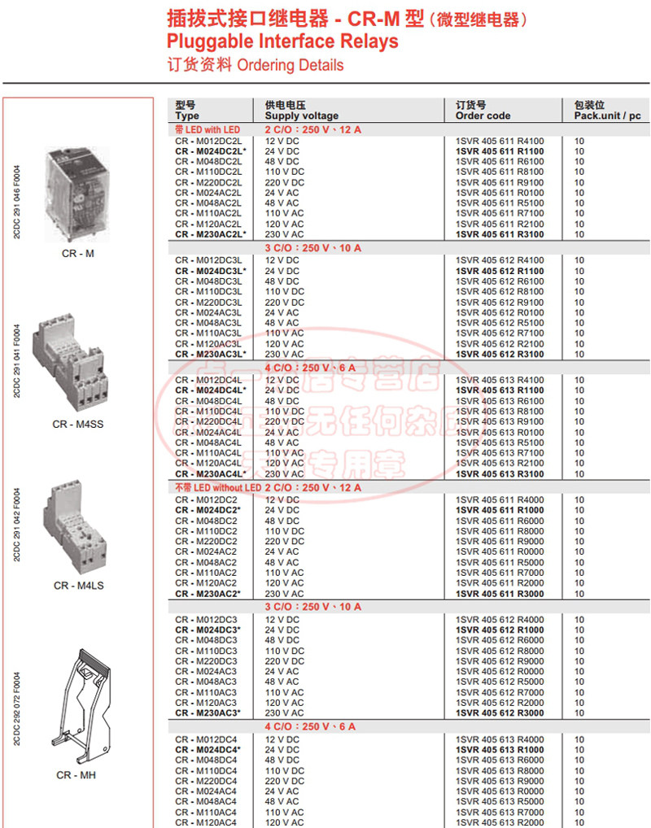Select type 'CR - M230AC2L*'
This screenshot has width=651, height=828.
point(210,234)
